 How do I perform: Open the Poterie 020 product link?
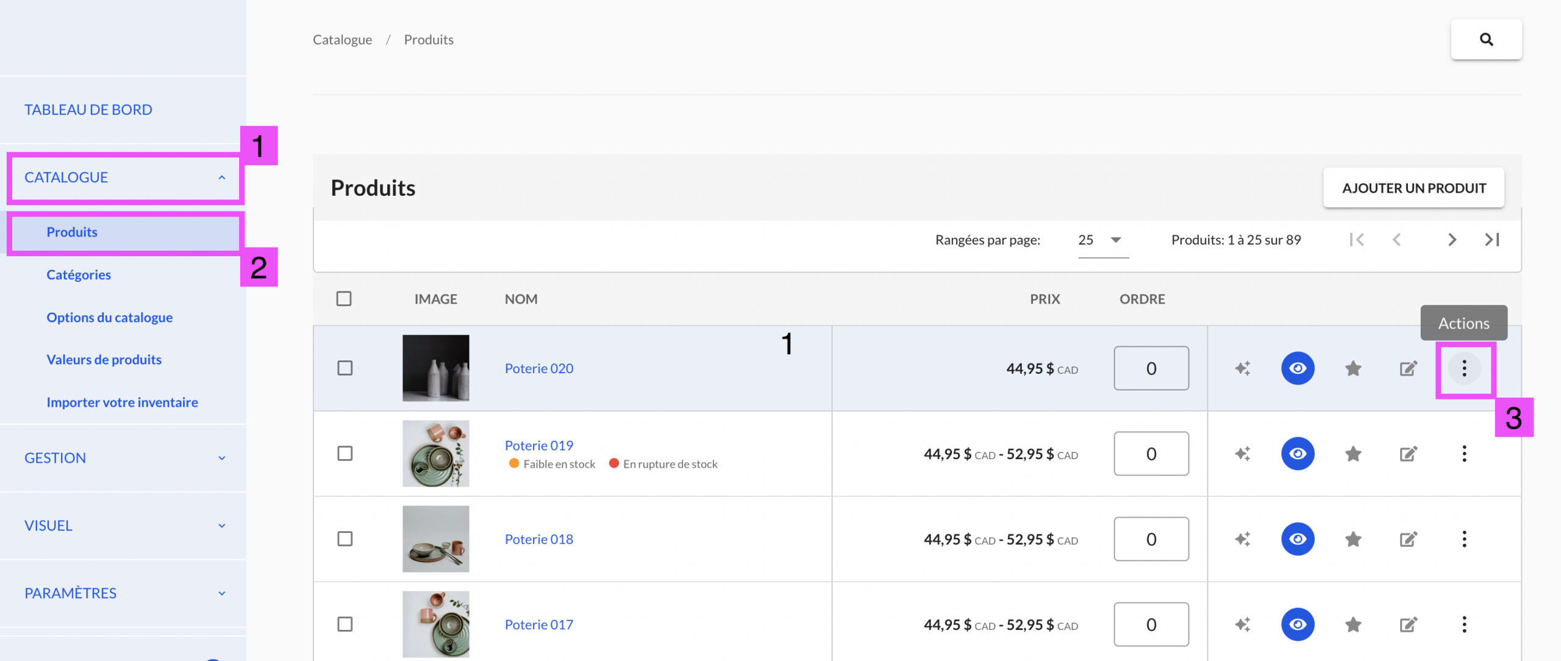tap(539, 368)
